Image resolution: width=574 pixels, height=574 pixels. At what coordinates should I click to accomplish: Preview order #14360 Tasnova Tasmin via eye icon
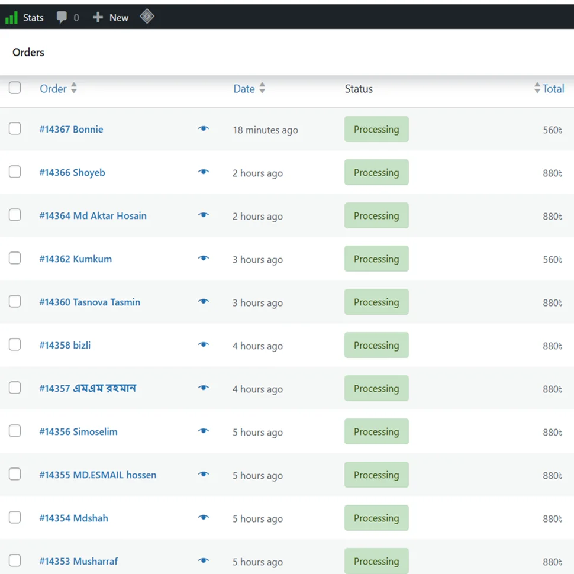pyautogui.click(x=204, y=301)
